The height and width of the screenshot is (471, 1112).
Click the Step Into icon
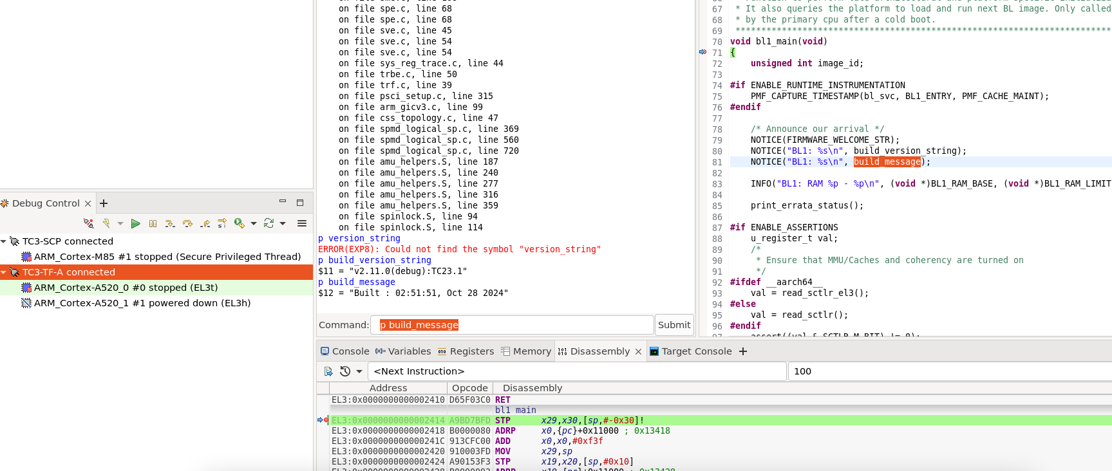tap(170, 223)
